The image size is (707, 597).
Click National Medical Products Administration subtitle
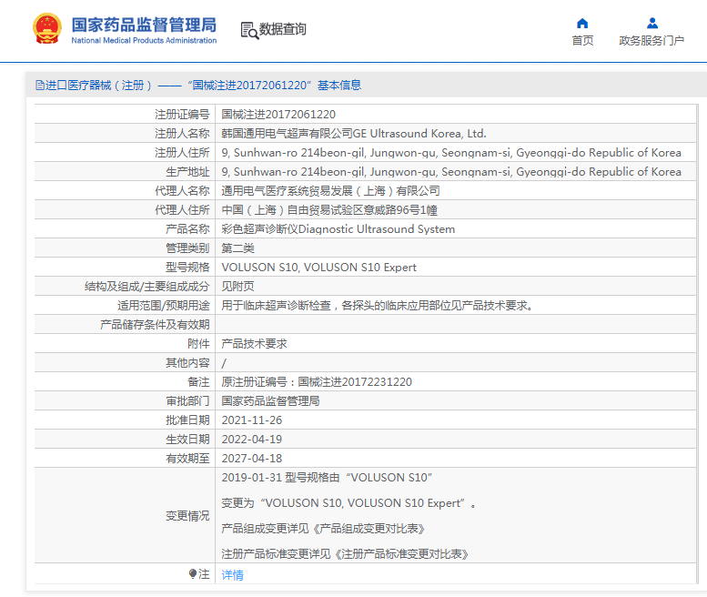tap(144, 41)
